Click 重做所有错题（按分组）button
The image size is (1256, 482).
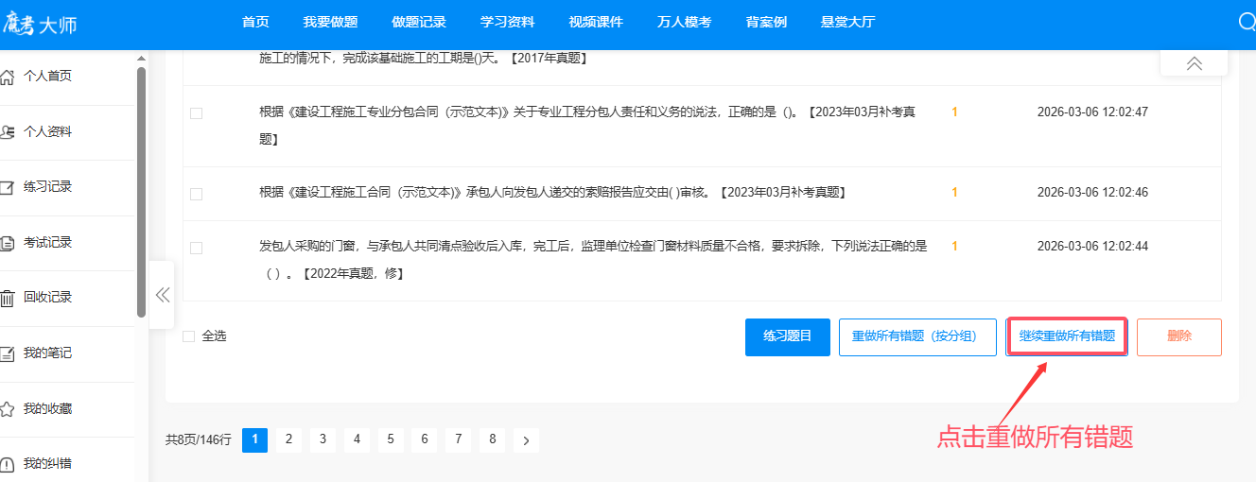[x=917, y=336]
